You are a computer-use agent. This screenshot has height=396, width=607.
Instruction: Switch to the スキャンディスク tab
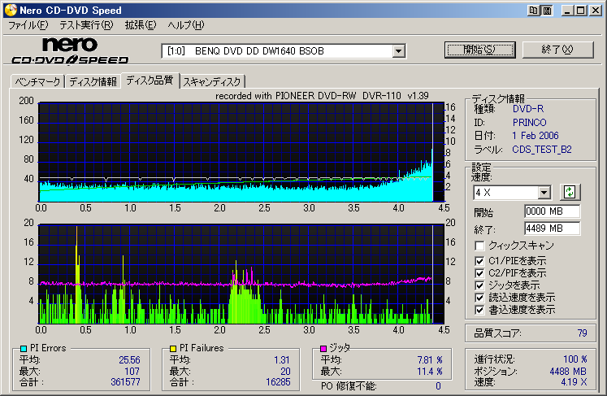(x=212, y=82)
